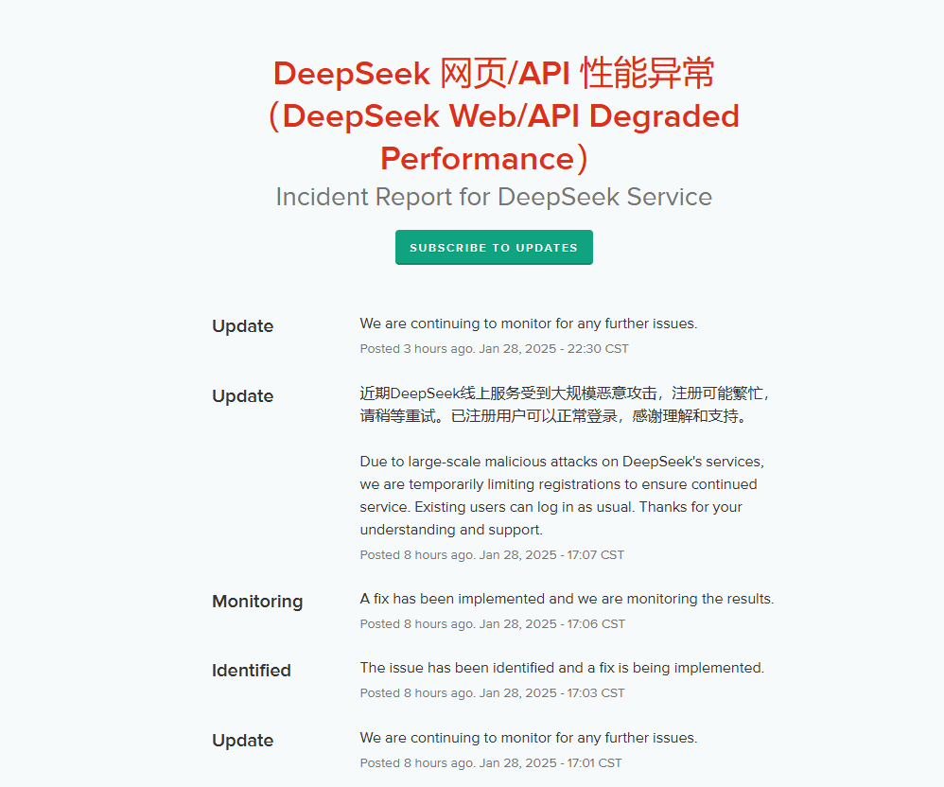The image size is (944, 787).
Task: Click the 17:01 'continuing to monitor' message
Action: tap(529, 738)
